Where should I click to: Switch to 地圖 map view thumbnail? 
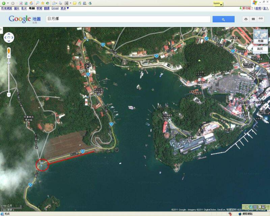click(x=260, y=36)
